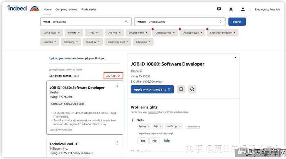Screen dimensions: 286x159
Task: Mark job as not interested
Action: click(192, 89)
